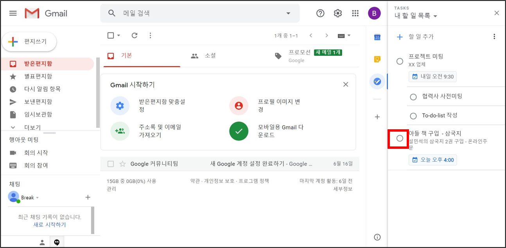The height and width of the screenshot is (248, 506).
Task: Open the settings gear icon
Action: click(x=338, y=13)
